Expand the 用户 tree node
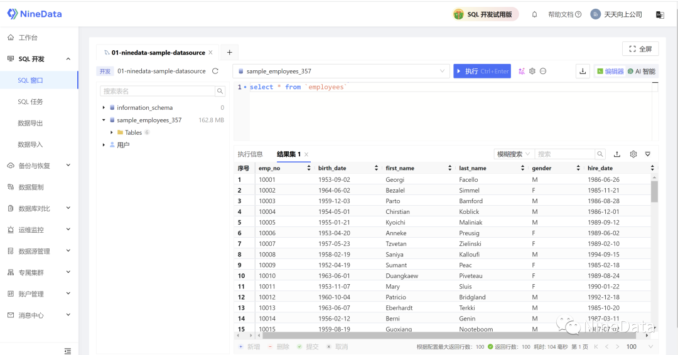The height and width of the screenshot is (355, 678). [x=104, y=145]
